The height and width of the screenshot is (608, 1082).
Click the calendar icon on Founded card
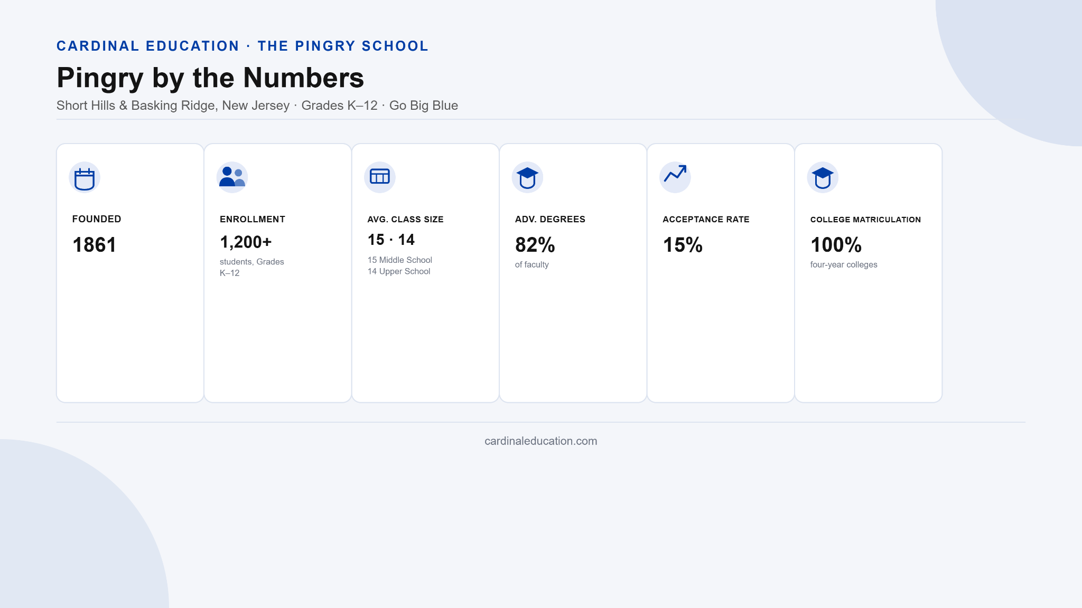click(x=85, y=178)
